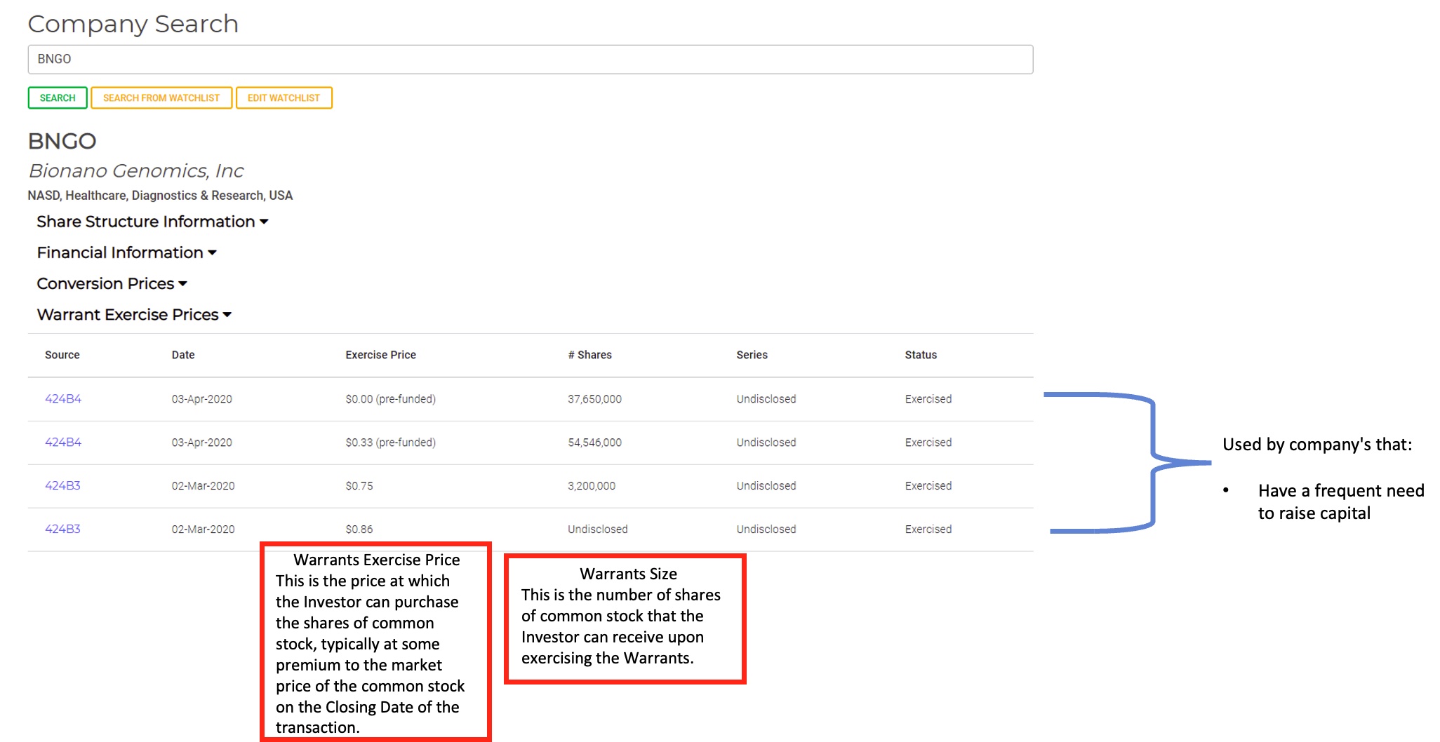Click the Source column header
The width and height of the screenshot is (1440, 742).
point(62,355)
